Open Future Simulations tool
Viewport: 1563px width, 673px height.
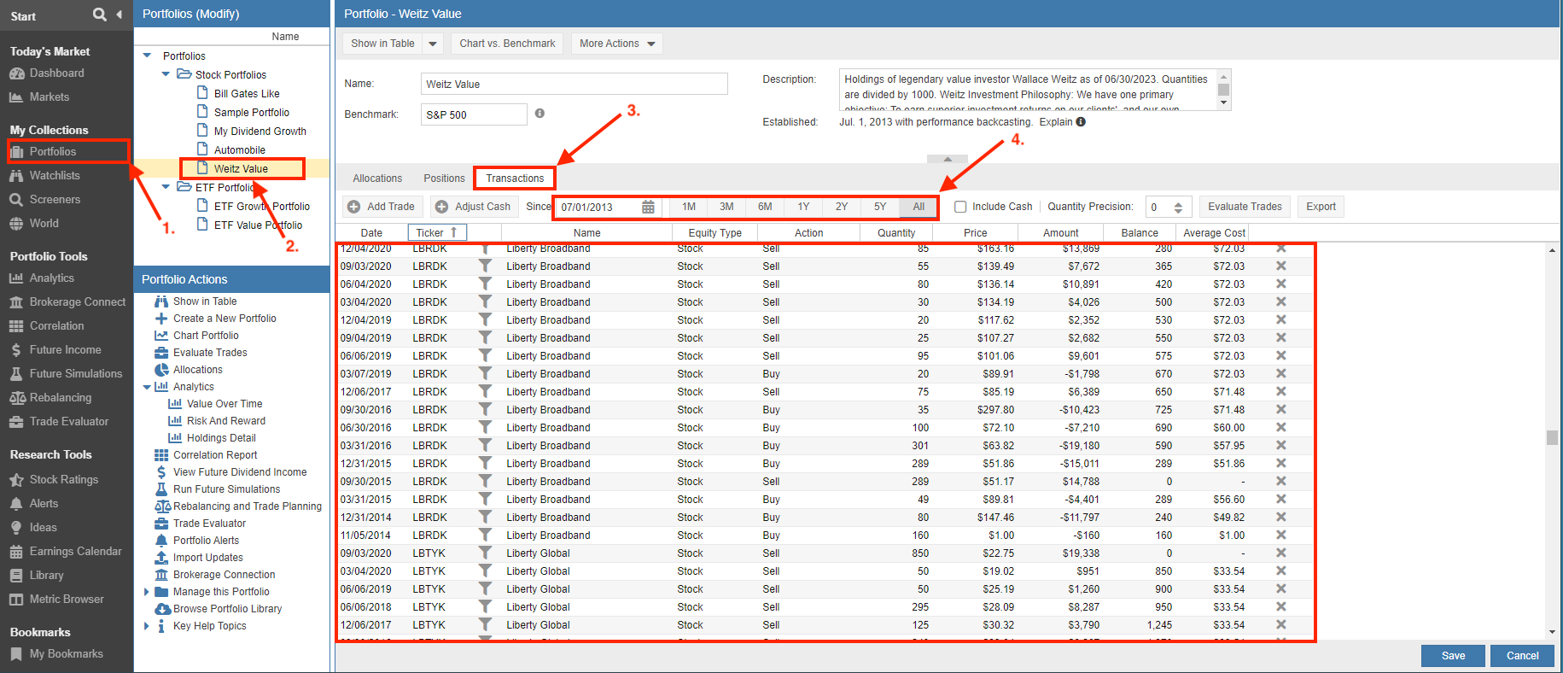click(76, 374)
